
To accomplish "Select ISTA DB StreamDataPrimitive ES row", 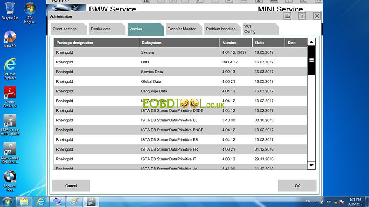I will click(x=180, y=139).
